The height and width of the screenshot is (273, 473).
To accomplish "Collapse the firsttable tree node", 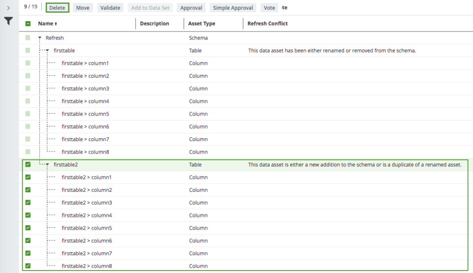I will [x=47, y=51].
